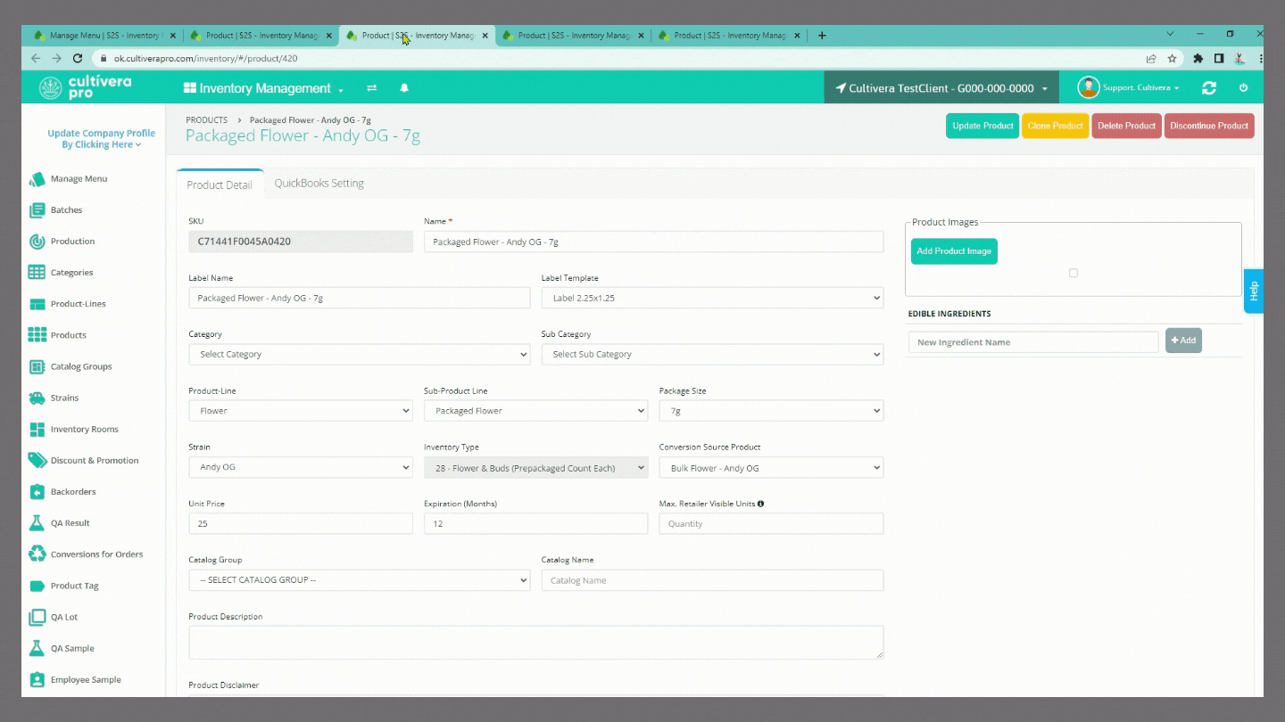Click the notifications bell icon
This screenshot has height=722, width=1285.
click(404, 88)
